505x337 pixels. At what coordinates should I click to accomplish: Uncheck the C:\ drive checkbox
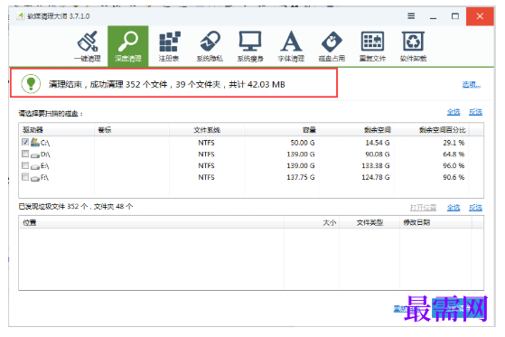click(x=25, y=142)
